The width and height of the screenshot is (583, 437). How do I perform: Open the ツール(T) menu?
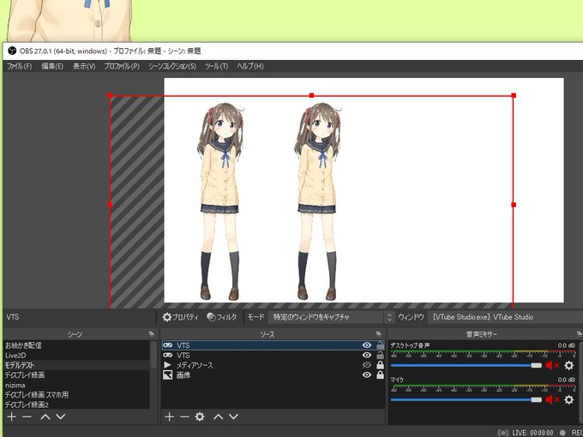216,67
